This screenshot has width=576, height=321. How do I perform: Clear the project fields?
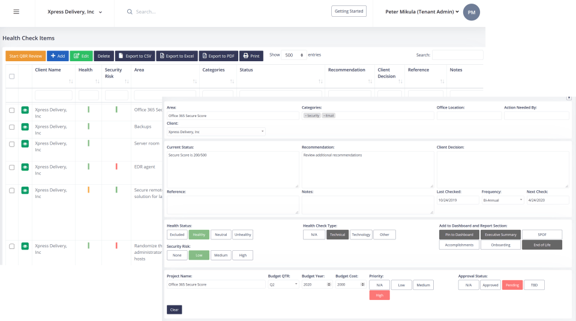coord(174,310)
